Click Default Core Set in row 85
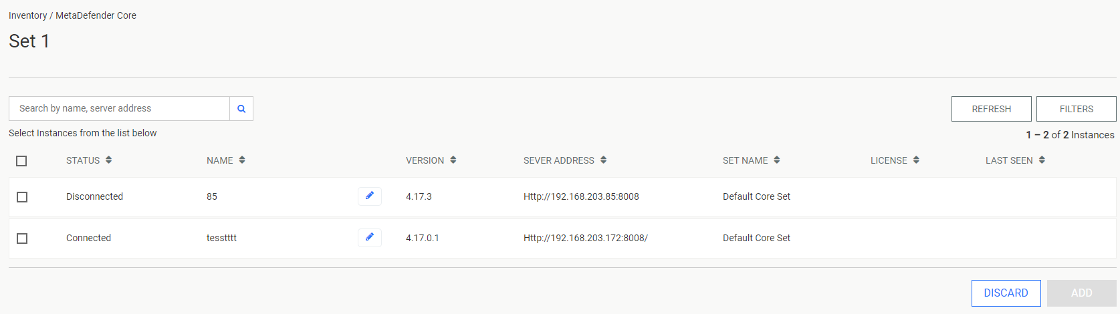Screen dimensions: 1120x314 756,196
